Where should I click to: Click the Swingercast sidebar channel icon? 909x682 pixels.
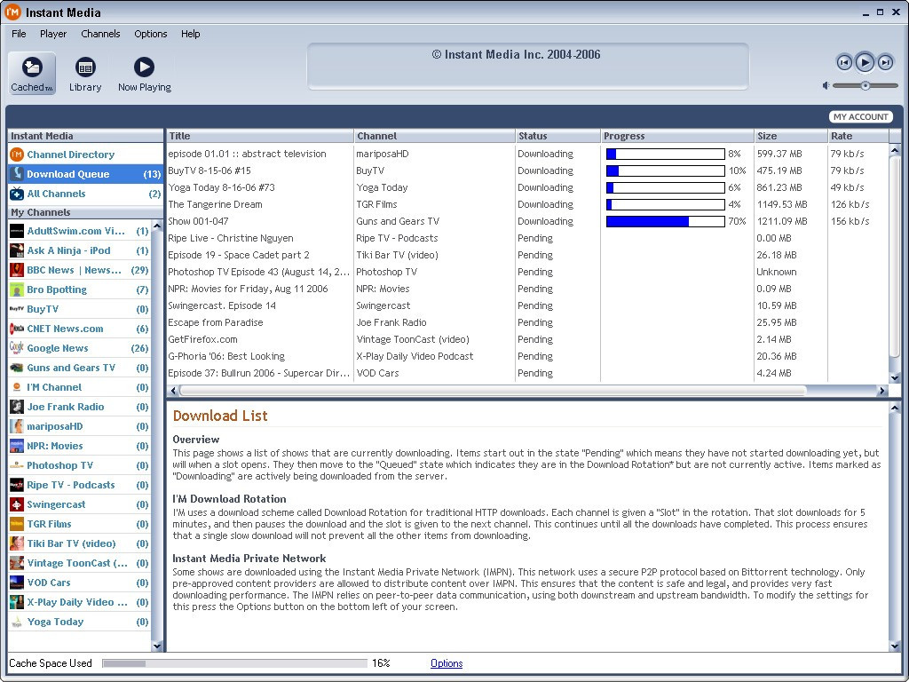17,504
